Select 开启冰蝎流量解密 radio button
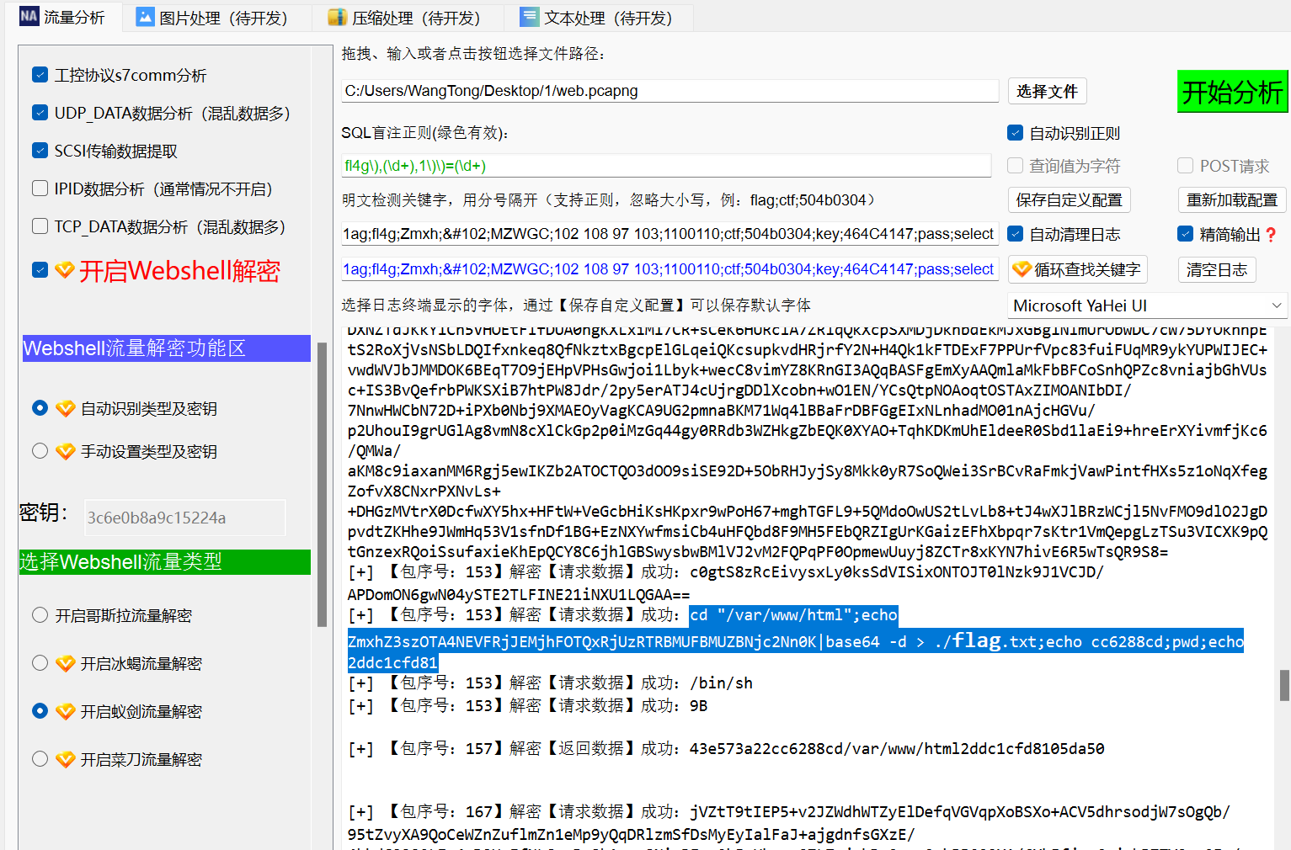The image size is (1291, 850). point(40,663)
